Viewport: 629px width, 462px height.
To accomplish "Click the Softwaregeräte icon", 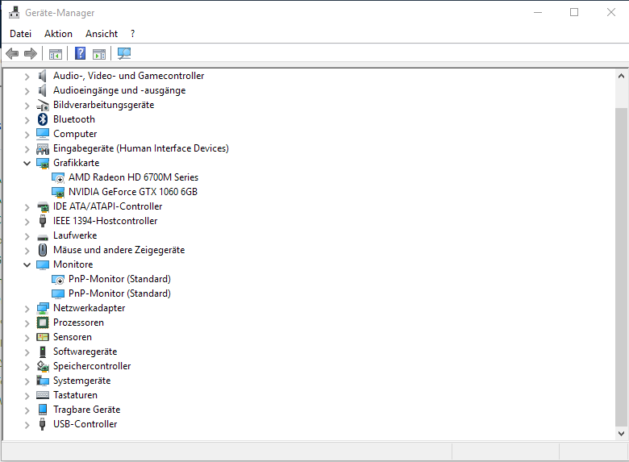I will 43,352.
